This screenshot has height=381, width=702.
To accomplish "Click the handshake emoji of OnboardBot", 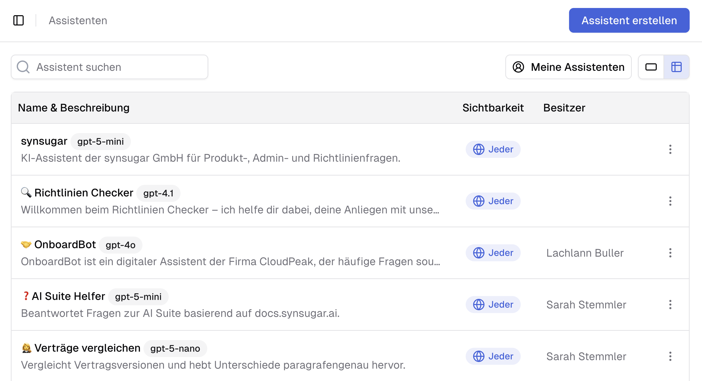I will 26,244.
